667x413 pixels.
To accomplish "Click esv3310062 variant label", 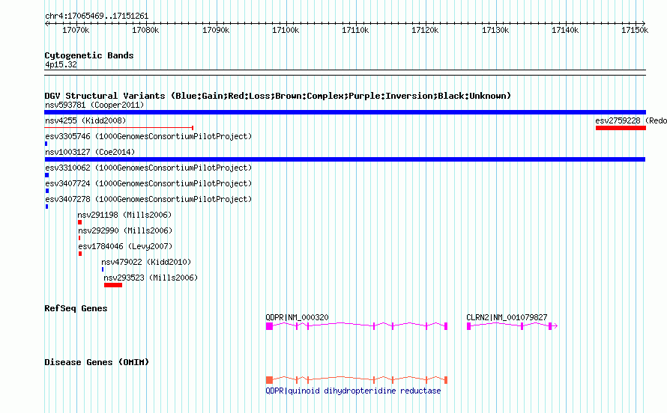I will pos(148,168).
